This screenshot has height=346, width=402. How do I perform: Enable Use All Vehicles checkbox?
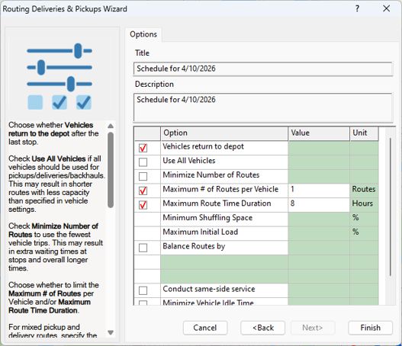pos(143,162)
